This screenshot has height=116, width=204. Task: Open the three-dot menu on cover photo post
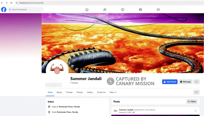point(196,111)
